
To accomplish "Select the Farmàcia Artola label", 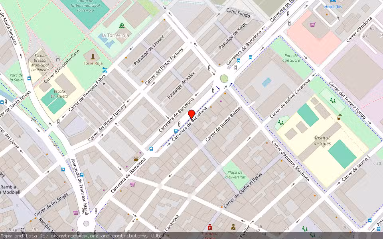I will (209, 234).
